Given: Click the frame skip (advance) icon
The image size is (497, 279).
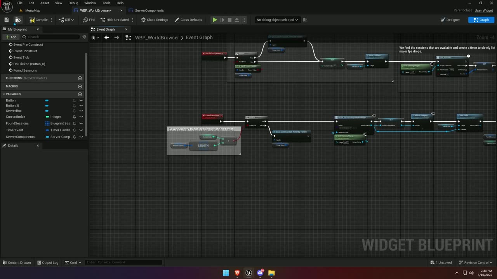Looking at the screenshot, I should tap(222, 20).
